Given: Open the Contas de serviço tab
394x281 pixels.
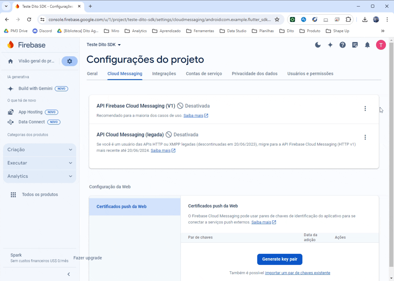Looking at the screenshot, I should [x=204, y=74].
